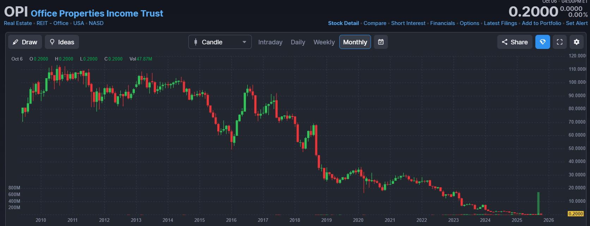Open the date range calendar icon
590x226 pixels.
[x=381, y=42]
